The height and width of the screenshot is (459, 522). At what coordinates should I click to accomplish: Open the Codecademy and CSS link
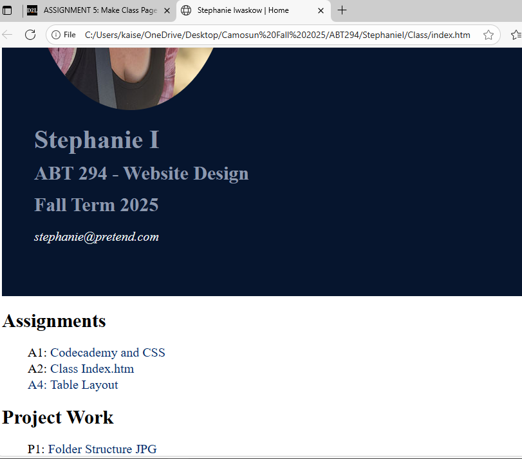click(x=107, y=353)
